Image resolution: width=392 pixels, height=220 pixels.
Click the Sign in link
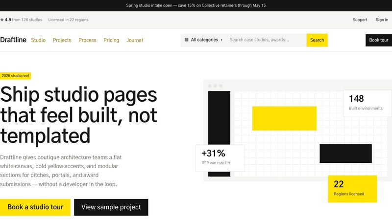pyautogui.click(x=382, y=20)
